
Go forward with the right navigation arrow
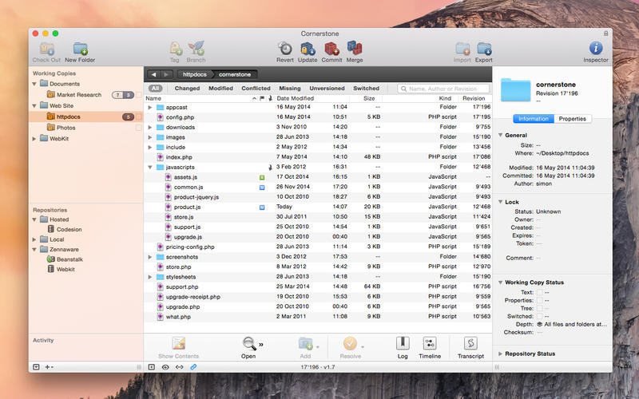[166, 74]
